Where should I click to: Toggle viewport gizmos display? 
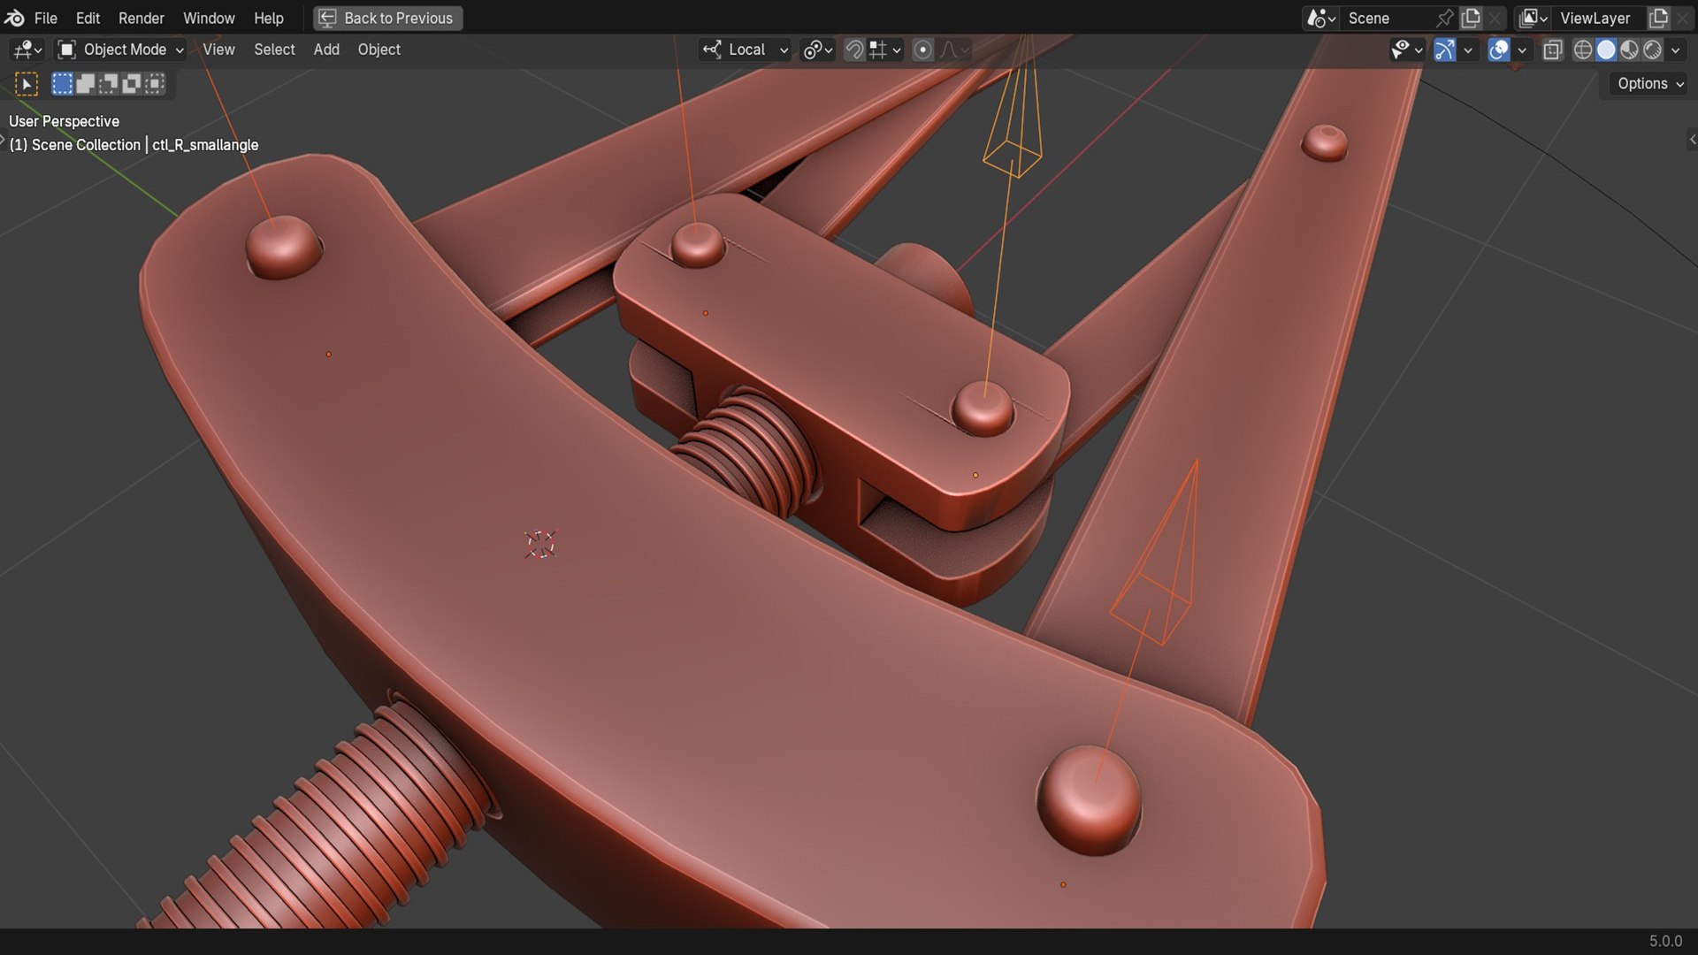coord(1444,50)
